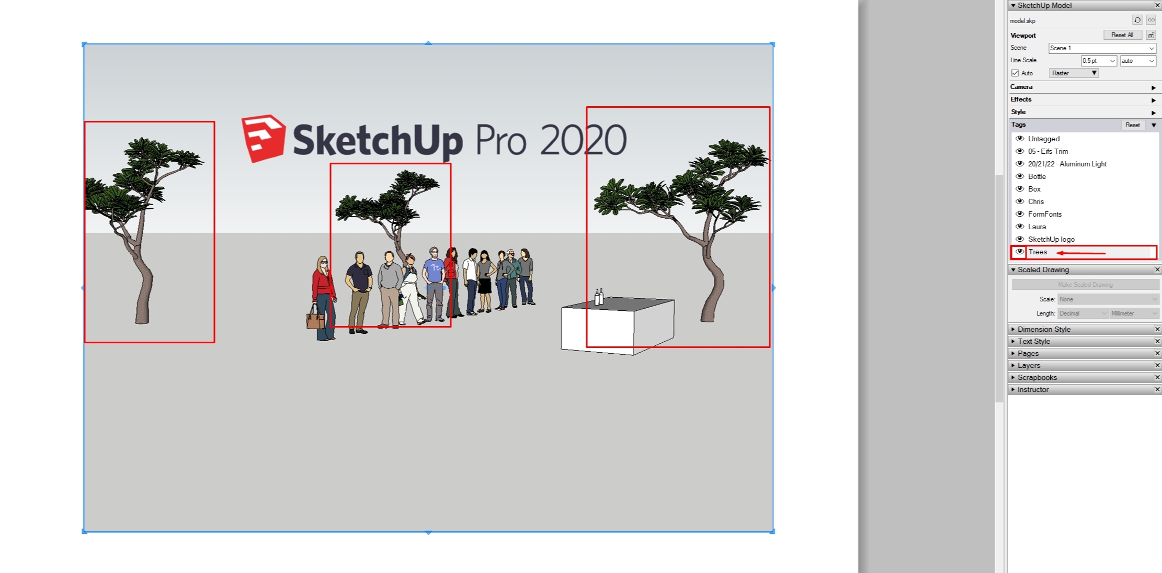Select the Trees tag name

1038,252
